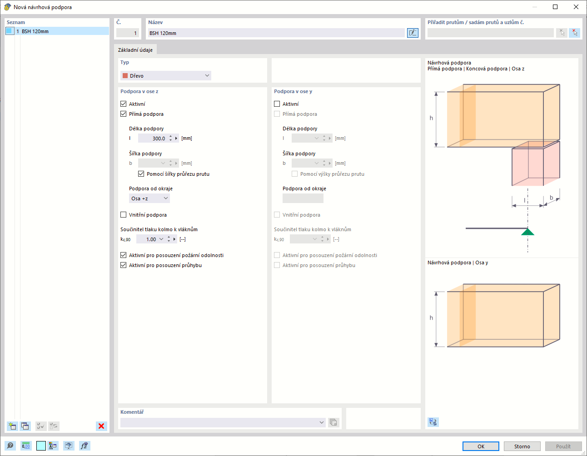Cancel with the Storno button
The width and height of the screenshot is (587, 456).
pyautogui.click(x=522, y=446)
